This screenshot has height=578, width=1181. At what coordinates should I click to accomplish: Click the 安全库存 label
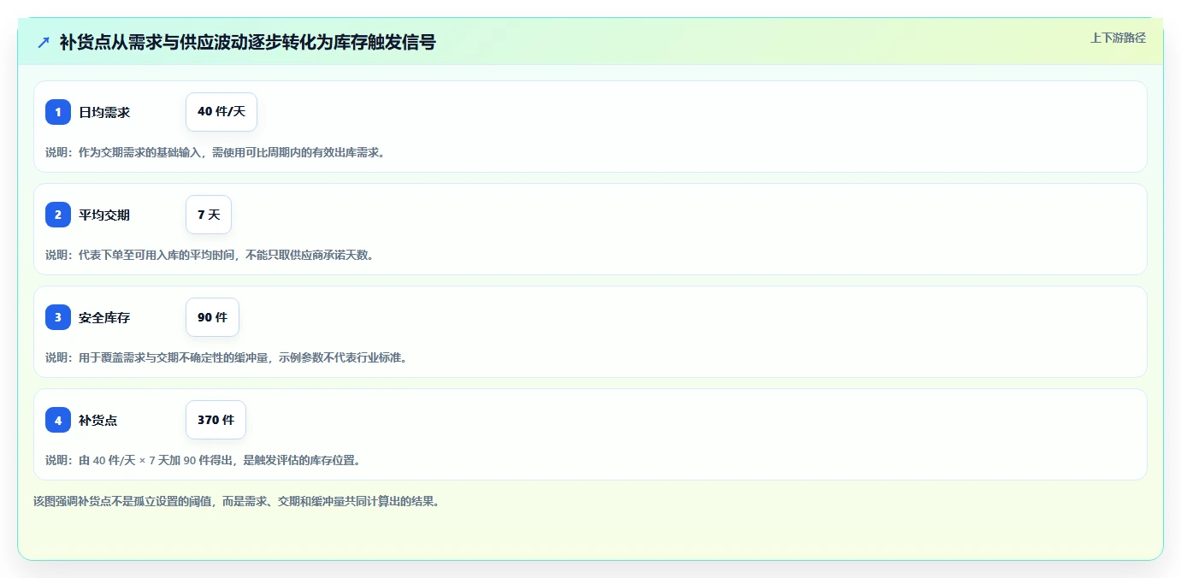[104, 317]
